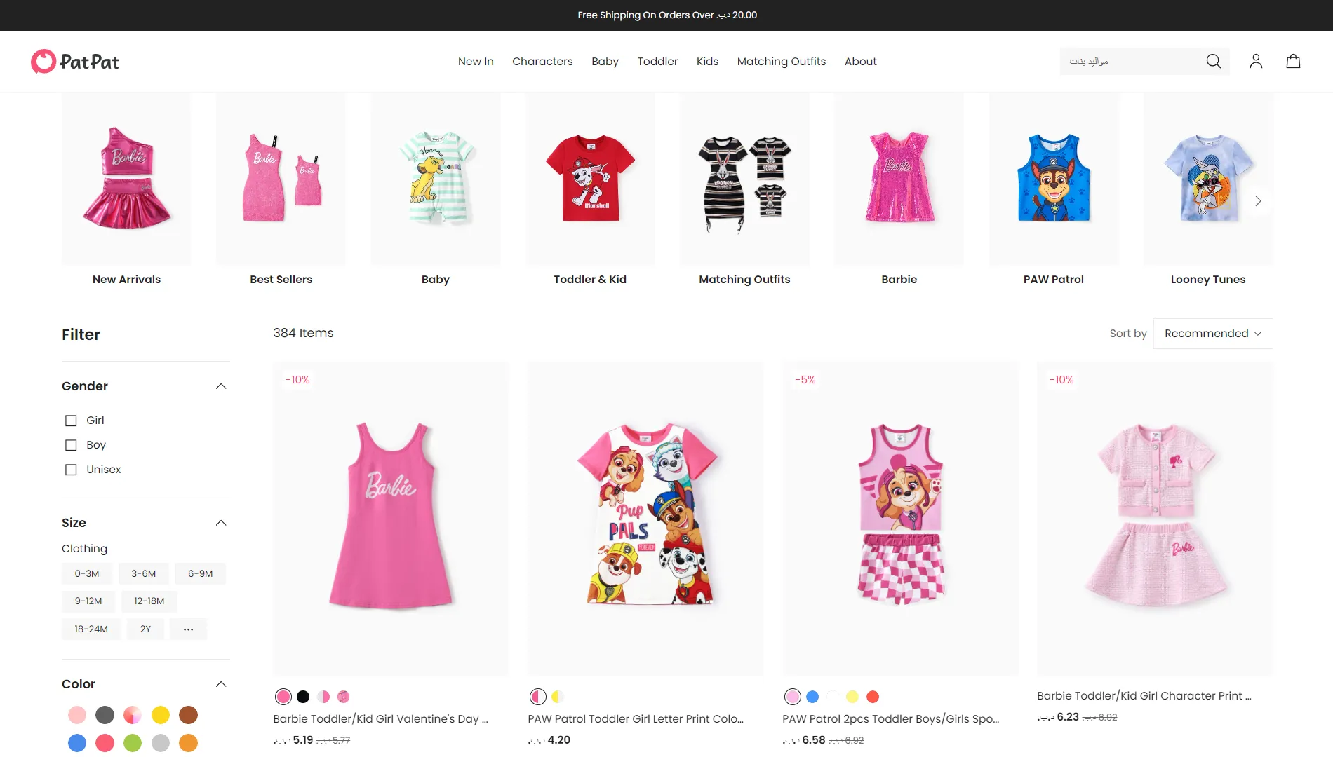Open the Kids menu
The width and height of the screenshot is (1333, 757).
(707, 62)
